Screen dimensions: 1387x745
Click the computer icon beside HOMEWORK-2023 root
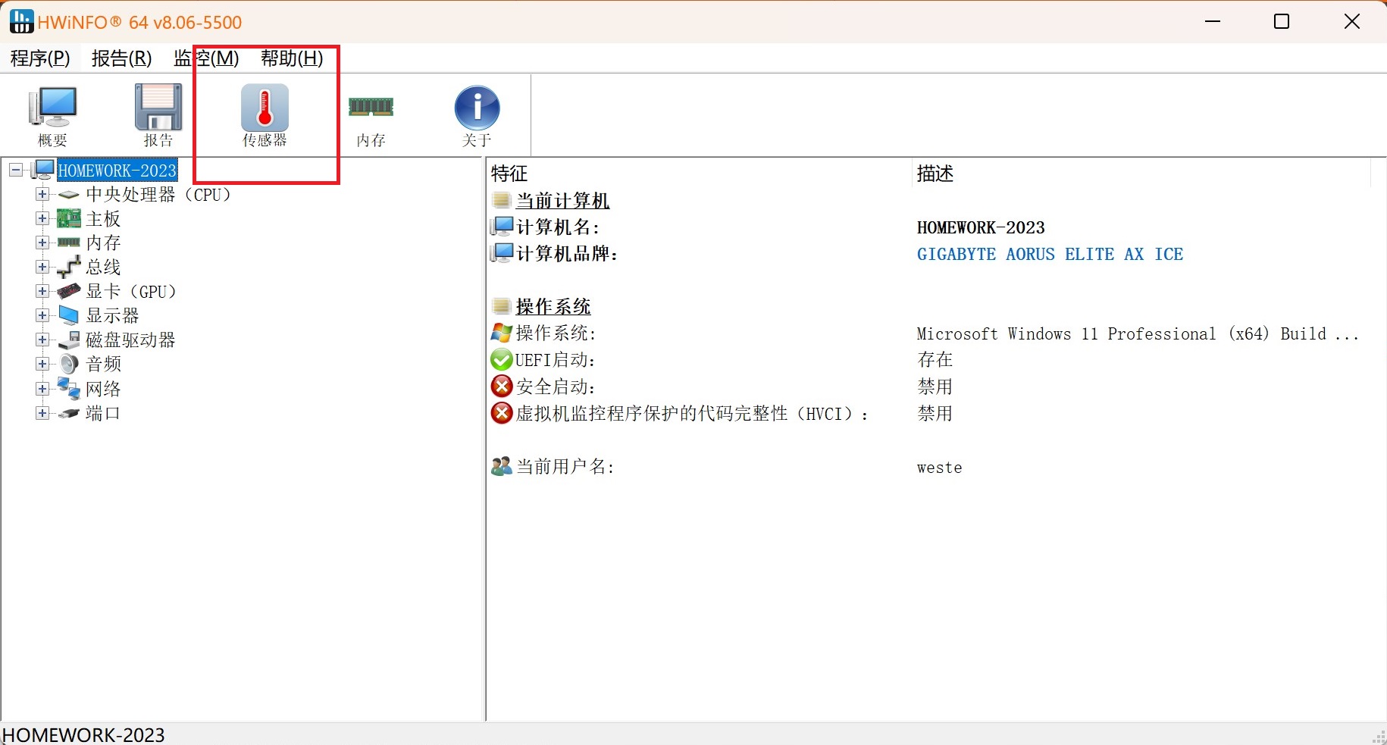[43, 170]
